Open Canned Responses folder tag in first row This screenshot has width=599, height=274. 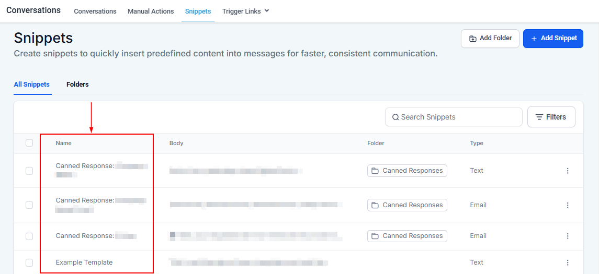407,171
